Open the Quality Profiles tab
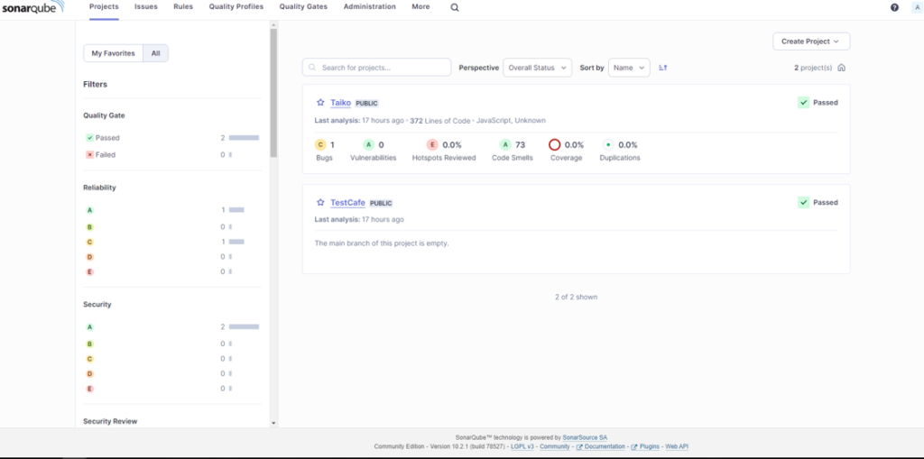Viewport: 924px width, 459px height. pyautogui.click(x=236, y=7)
